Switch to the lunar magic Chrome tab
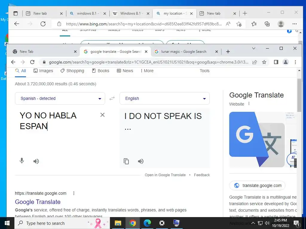 click(x=183, y=52)
